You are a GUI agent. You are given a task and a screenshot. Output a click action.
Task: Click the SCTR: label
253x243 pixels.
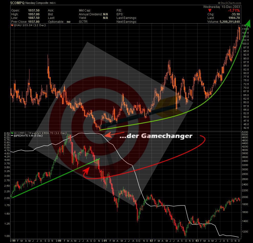(x=83, y=22)
